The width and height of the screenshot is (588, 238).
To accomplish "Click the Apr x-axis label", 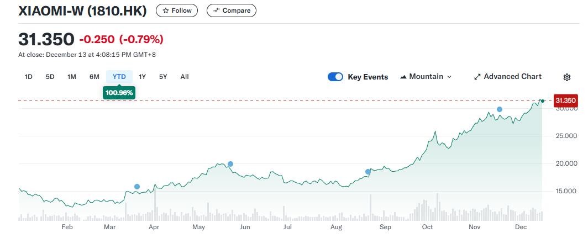I will coord(153,227).
